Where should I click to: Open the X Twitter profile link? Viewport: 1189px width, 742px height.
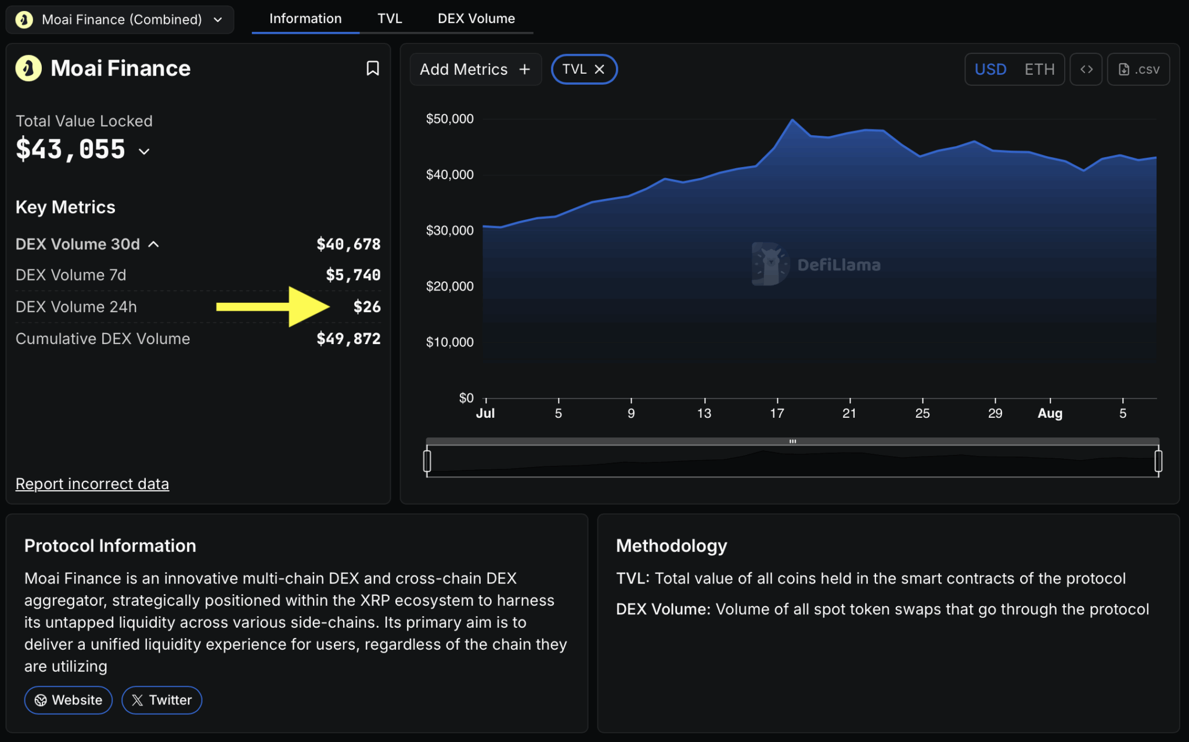point(162,700)
